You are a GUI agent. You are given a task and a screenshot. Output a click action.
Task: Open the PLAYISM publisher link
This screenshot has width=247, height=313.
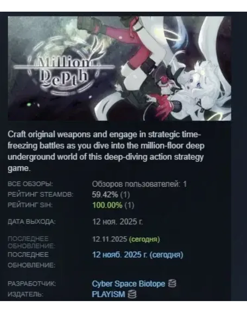108,294
